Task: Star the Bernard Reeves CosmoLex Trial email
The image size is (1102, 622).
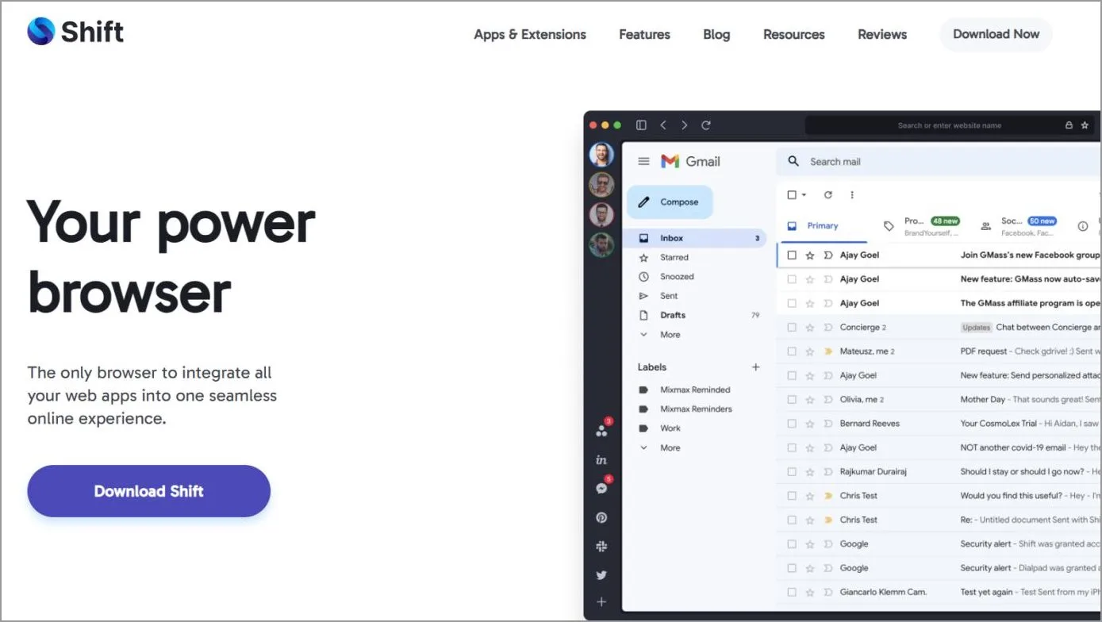Action: [810, 424]
